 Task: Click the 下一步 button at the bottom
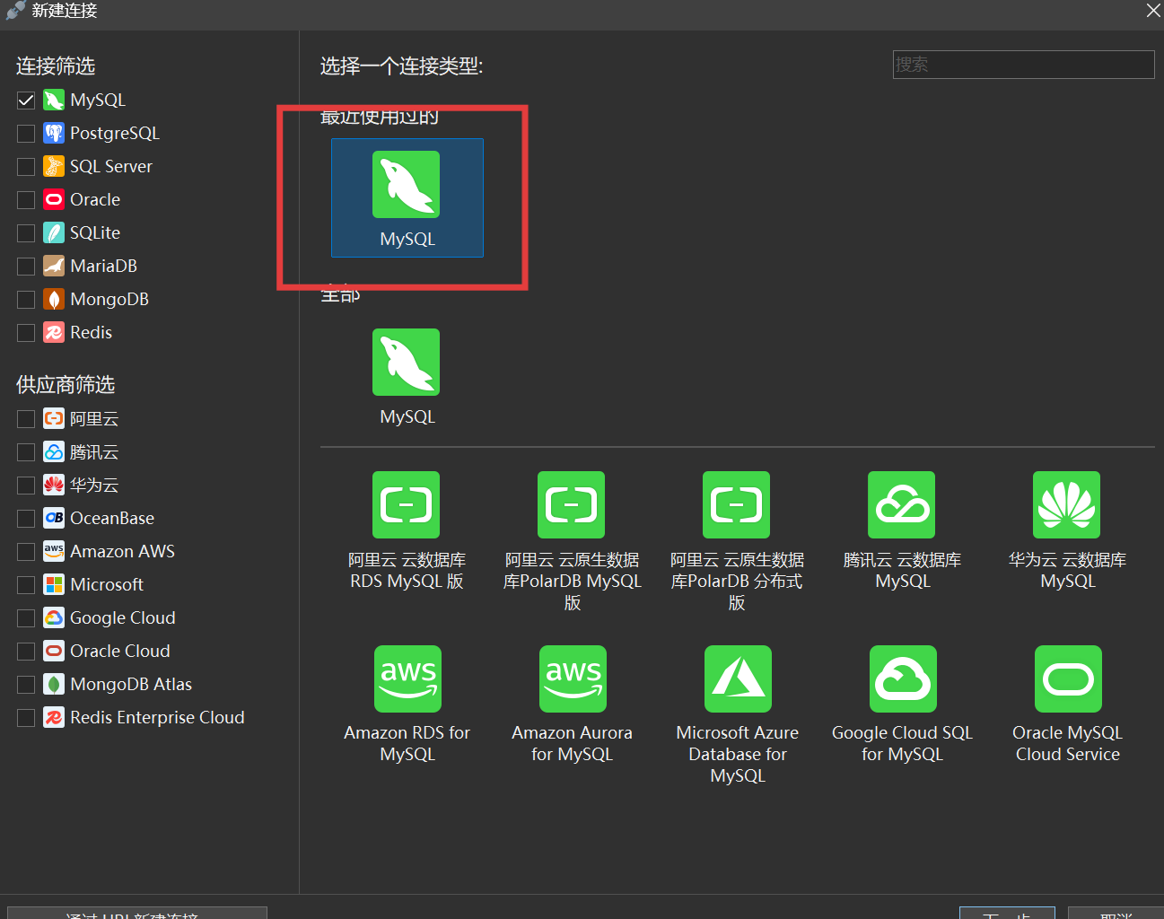[x=1007, y=914]
